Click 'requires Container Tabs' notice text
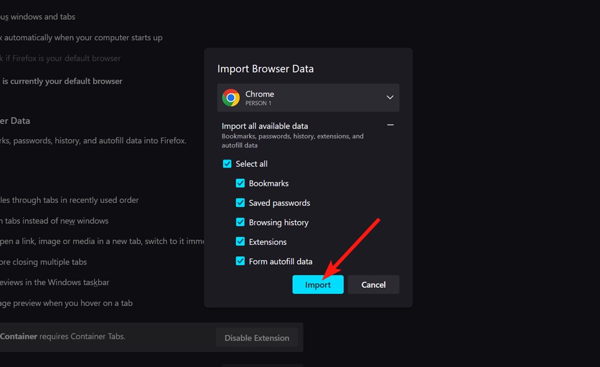Screen dimensions: 600x367 click(x=82, y=336)
